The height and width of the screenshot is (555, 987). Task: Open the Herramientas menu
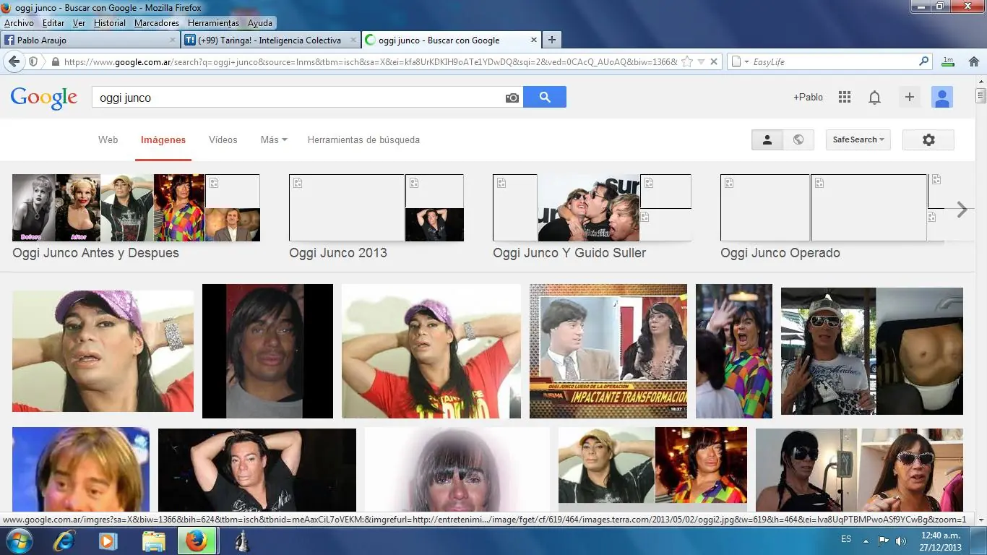(x=213, y=23)
